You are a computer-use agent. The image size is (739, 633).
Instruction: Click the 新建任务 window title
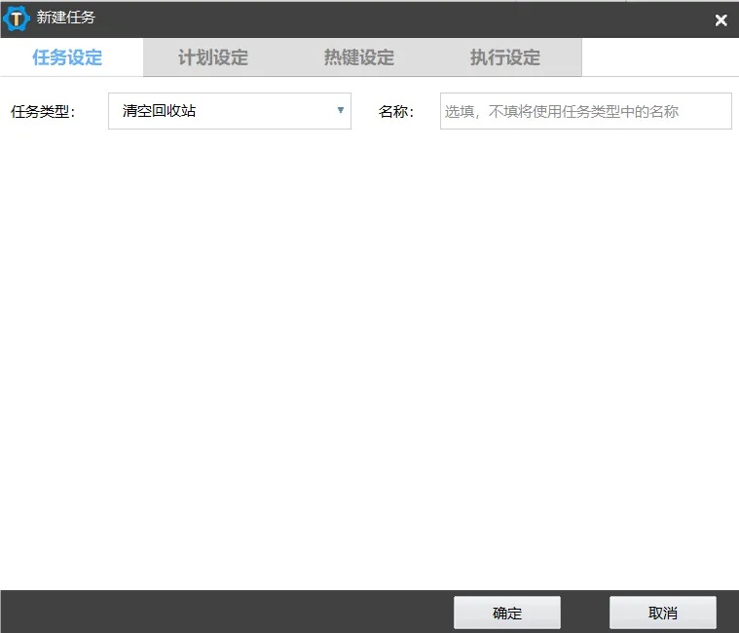66,18
